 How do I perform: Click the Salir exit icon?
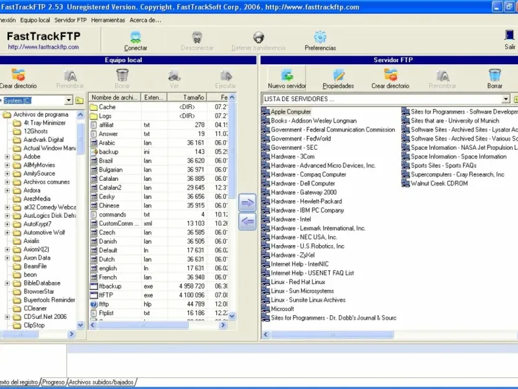tap(510, 36)
